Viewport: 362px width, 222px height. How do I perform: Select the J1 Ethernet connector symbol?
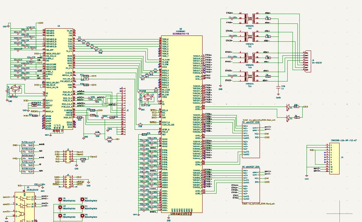[x=308, y=61]
